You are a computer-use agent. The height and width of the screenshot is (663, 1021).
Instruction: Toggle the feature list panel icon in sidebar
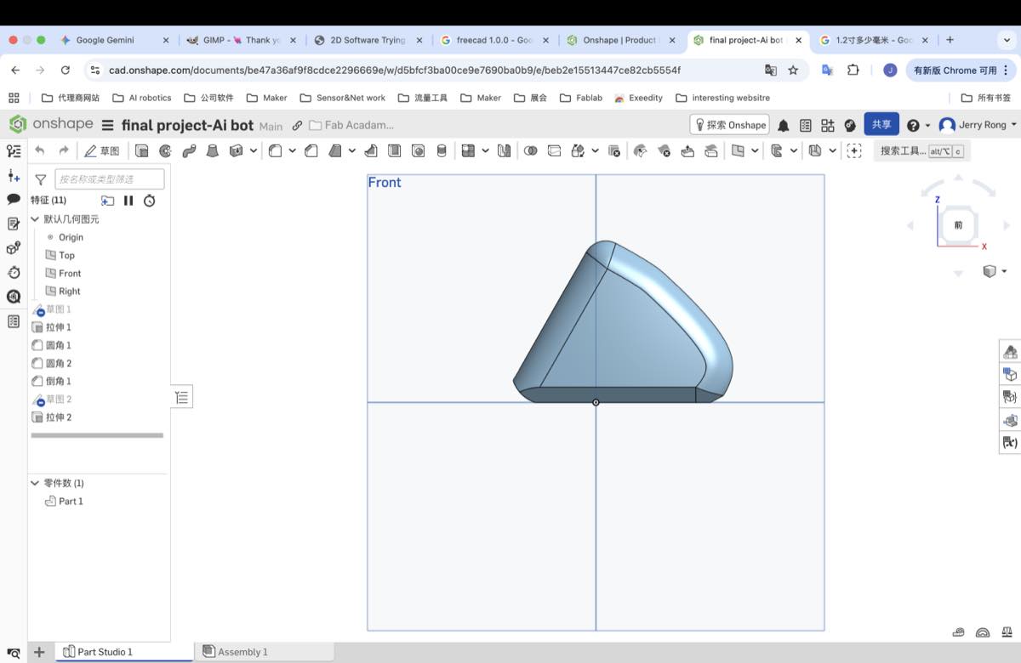pyautogui.click(x=14, y=150)
